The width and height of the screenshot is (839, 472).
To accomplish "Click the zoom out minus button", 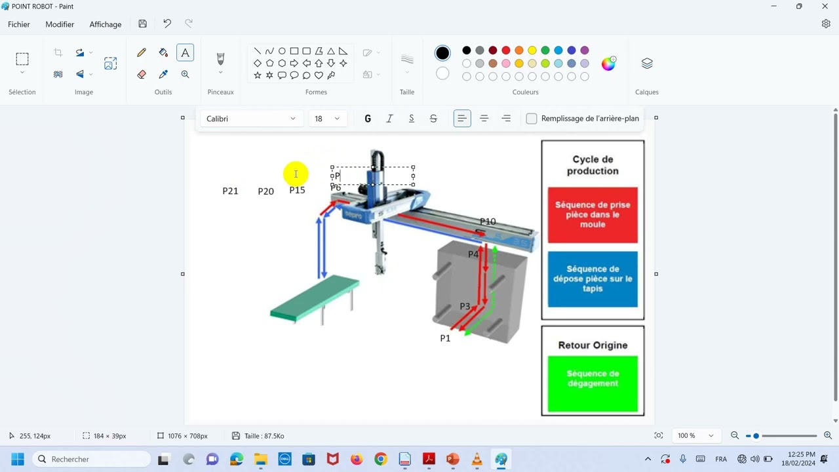I will pos(735,436).
